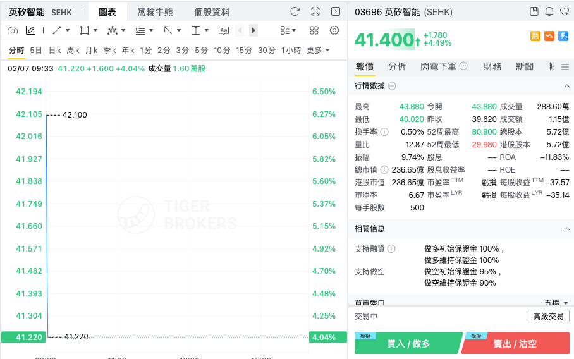This screenshot has height=359, width=574.
Task: Select the Aa text annotation tool
Action: 224,30
